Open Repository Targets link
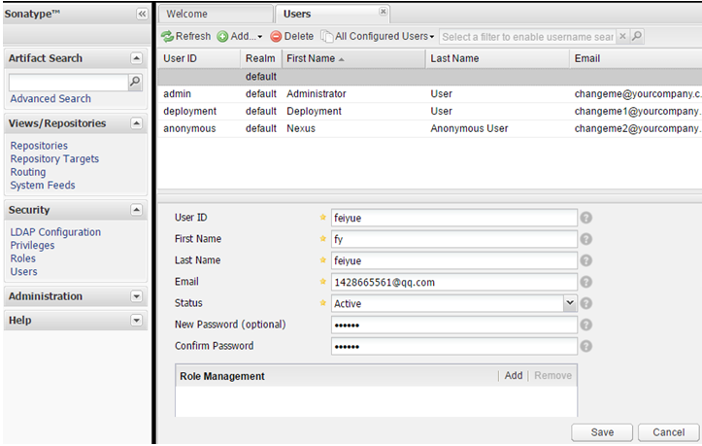This screenshot has width=702, height=446. tap(54, 158)
